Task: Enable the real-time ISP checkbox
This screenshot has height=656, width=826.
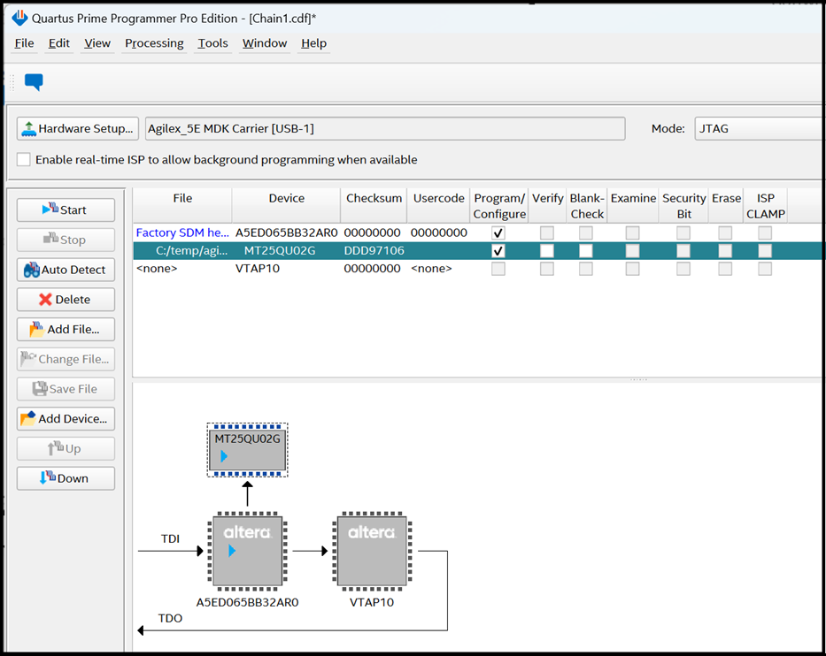Action: click(x=24, y=160)
